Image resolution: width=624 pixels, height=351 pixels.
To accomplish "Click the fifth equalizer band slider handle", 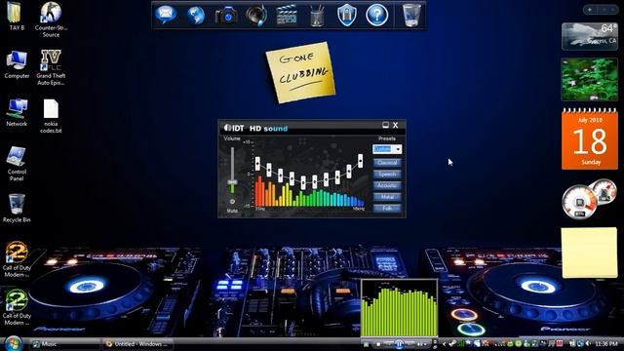I will click(x=303, y=182).
